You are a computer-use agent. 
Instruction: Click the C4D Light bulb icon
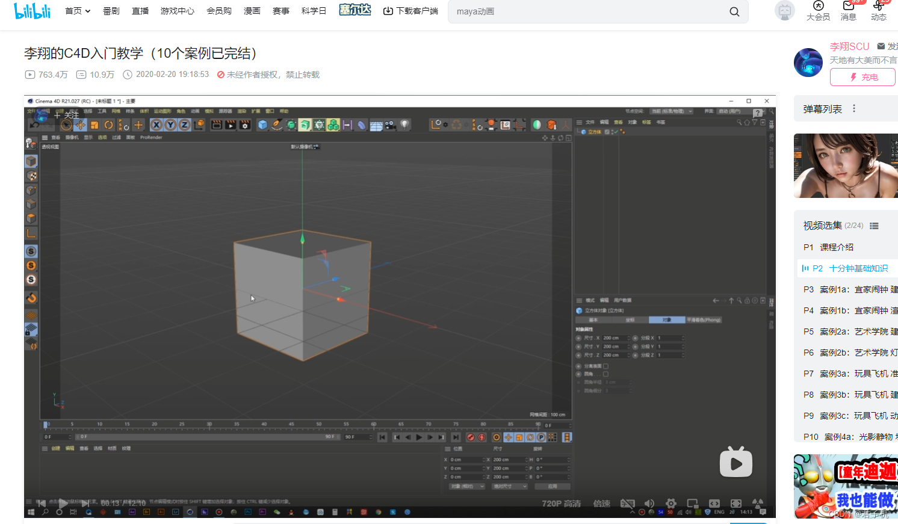405,125
